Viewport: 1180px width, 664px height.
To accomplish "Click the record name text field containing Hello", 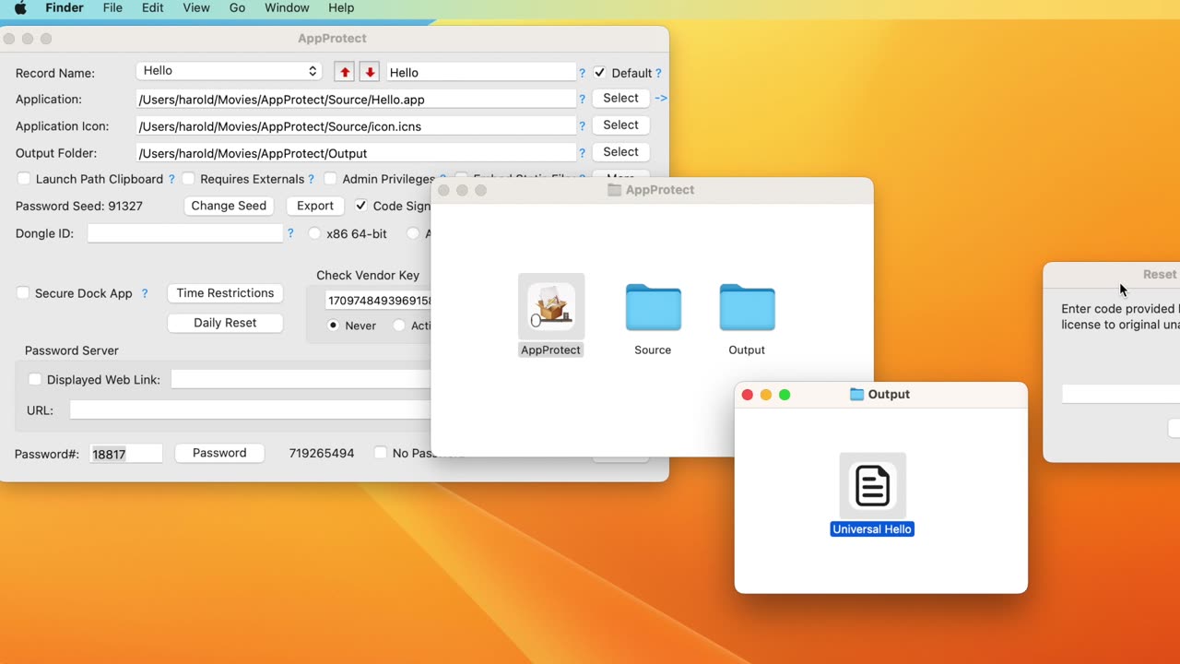I will click(481, 72).
